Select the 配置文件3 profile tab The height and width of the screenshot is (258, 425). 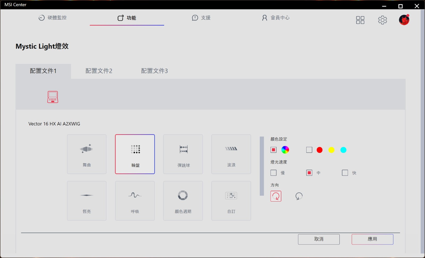pyautogui.click(x=154, y=71)
